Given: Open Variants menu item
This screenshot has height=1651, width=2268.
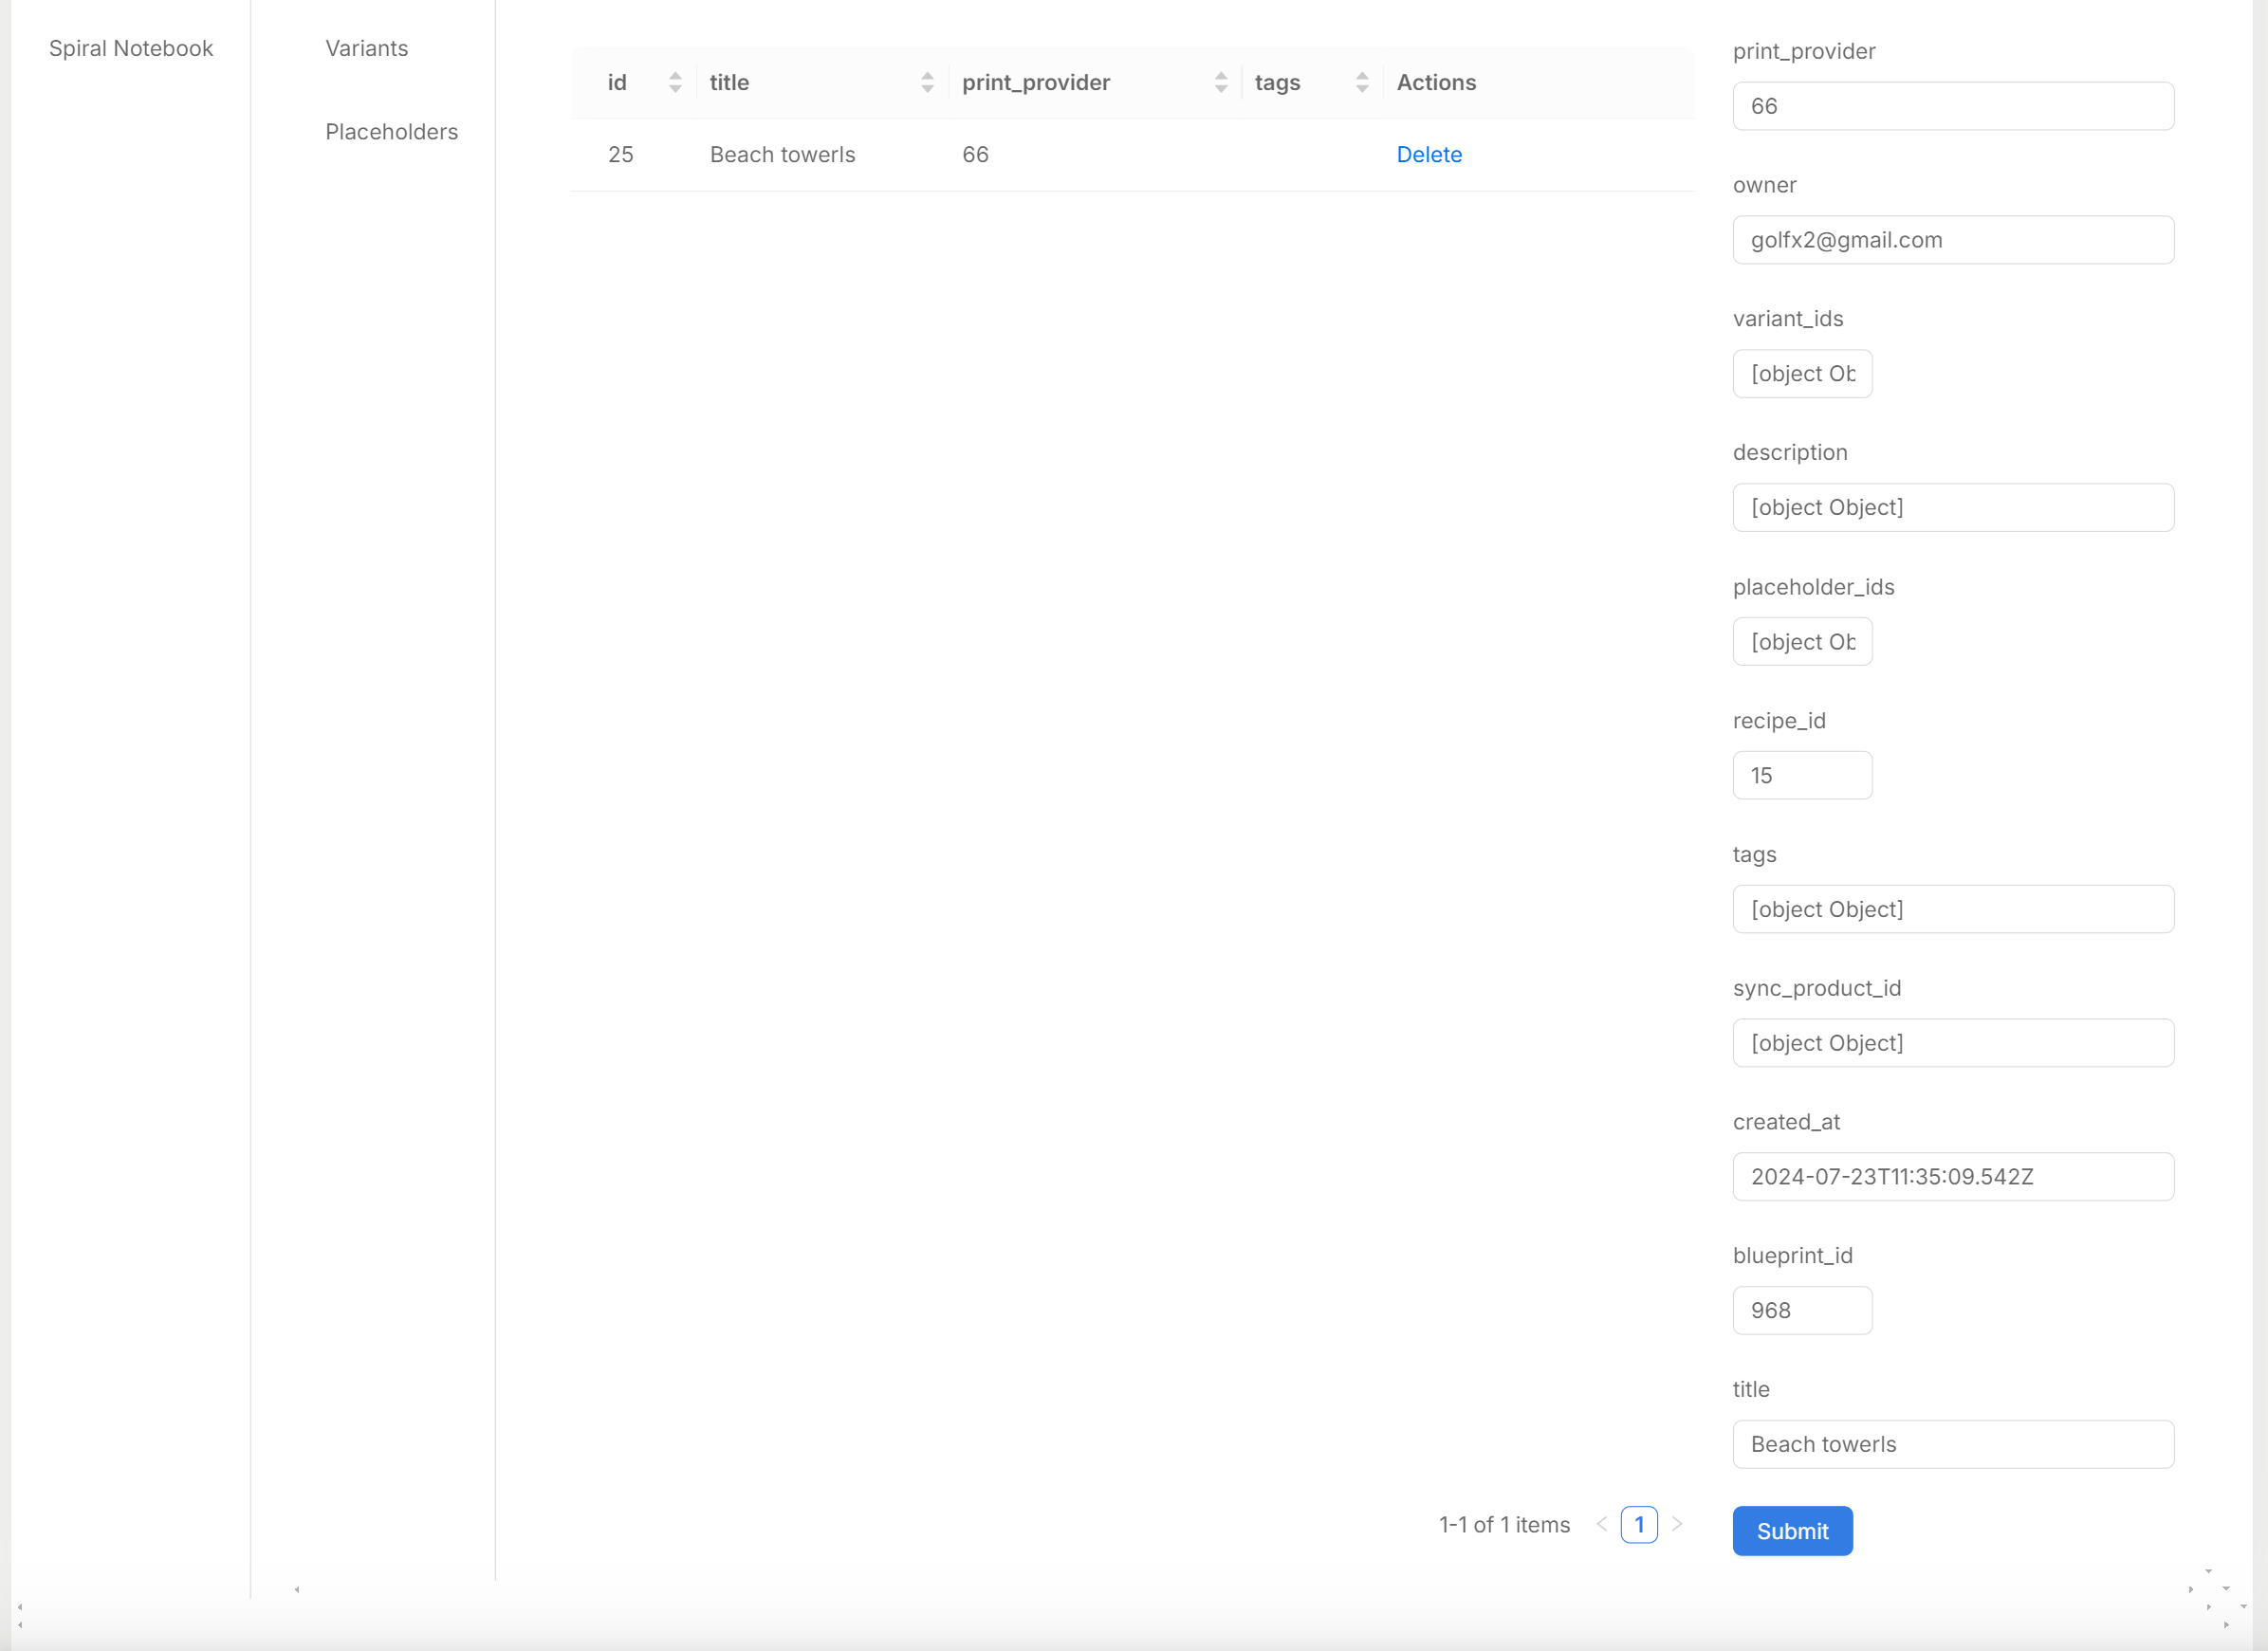Looking at the screenshot, I should click(x=367, y=48).
